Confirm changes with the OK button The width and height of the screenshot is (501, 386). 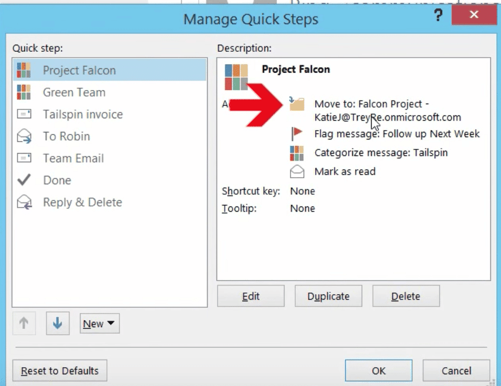coord(379,371)
